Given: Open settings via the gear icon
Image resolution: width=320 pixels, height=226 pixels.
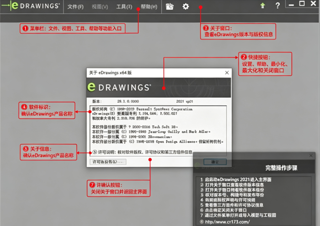Looking at the screenshot, I should pyautogui.click(x=186, y=6).
